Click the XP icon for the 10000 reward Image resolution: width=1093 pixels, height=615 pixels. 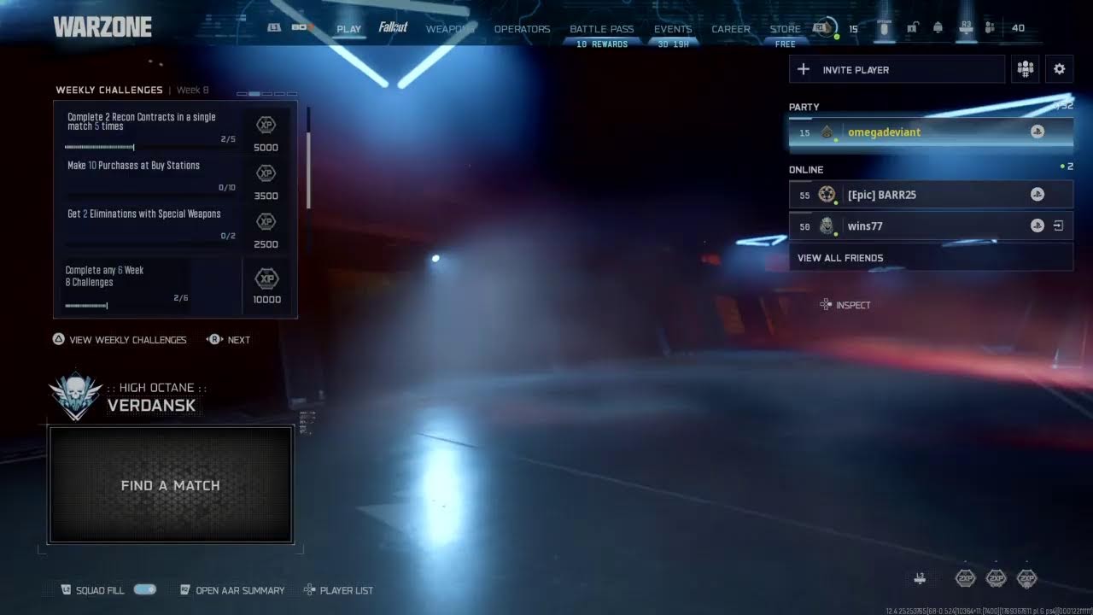tap(267, 279)
